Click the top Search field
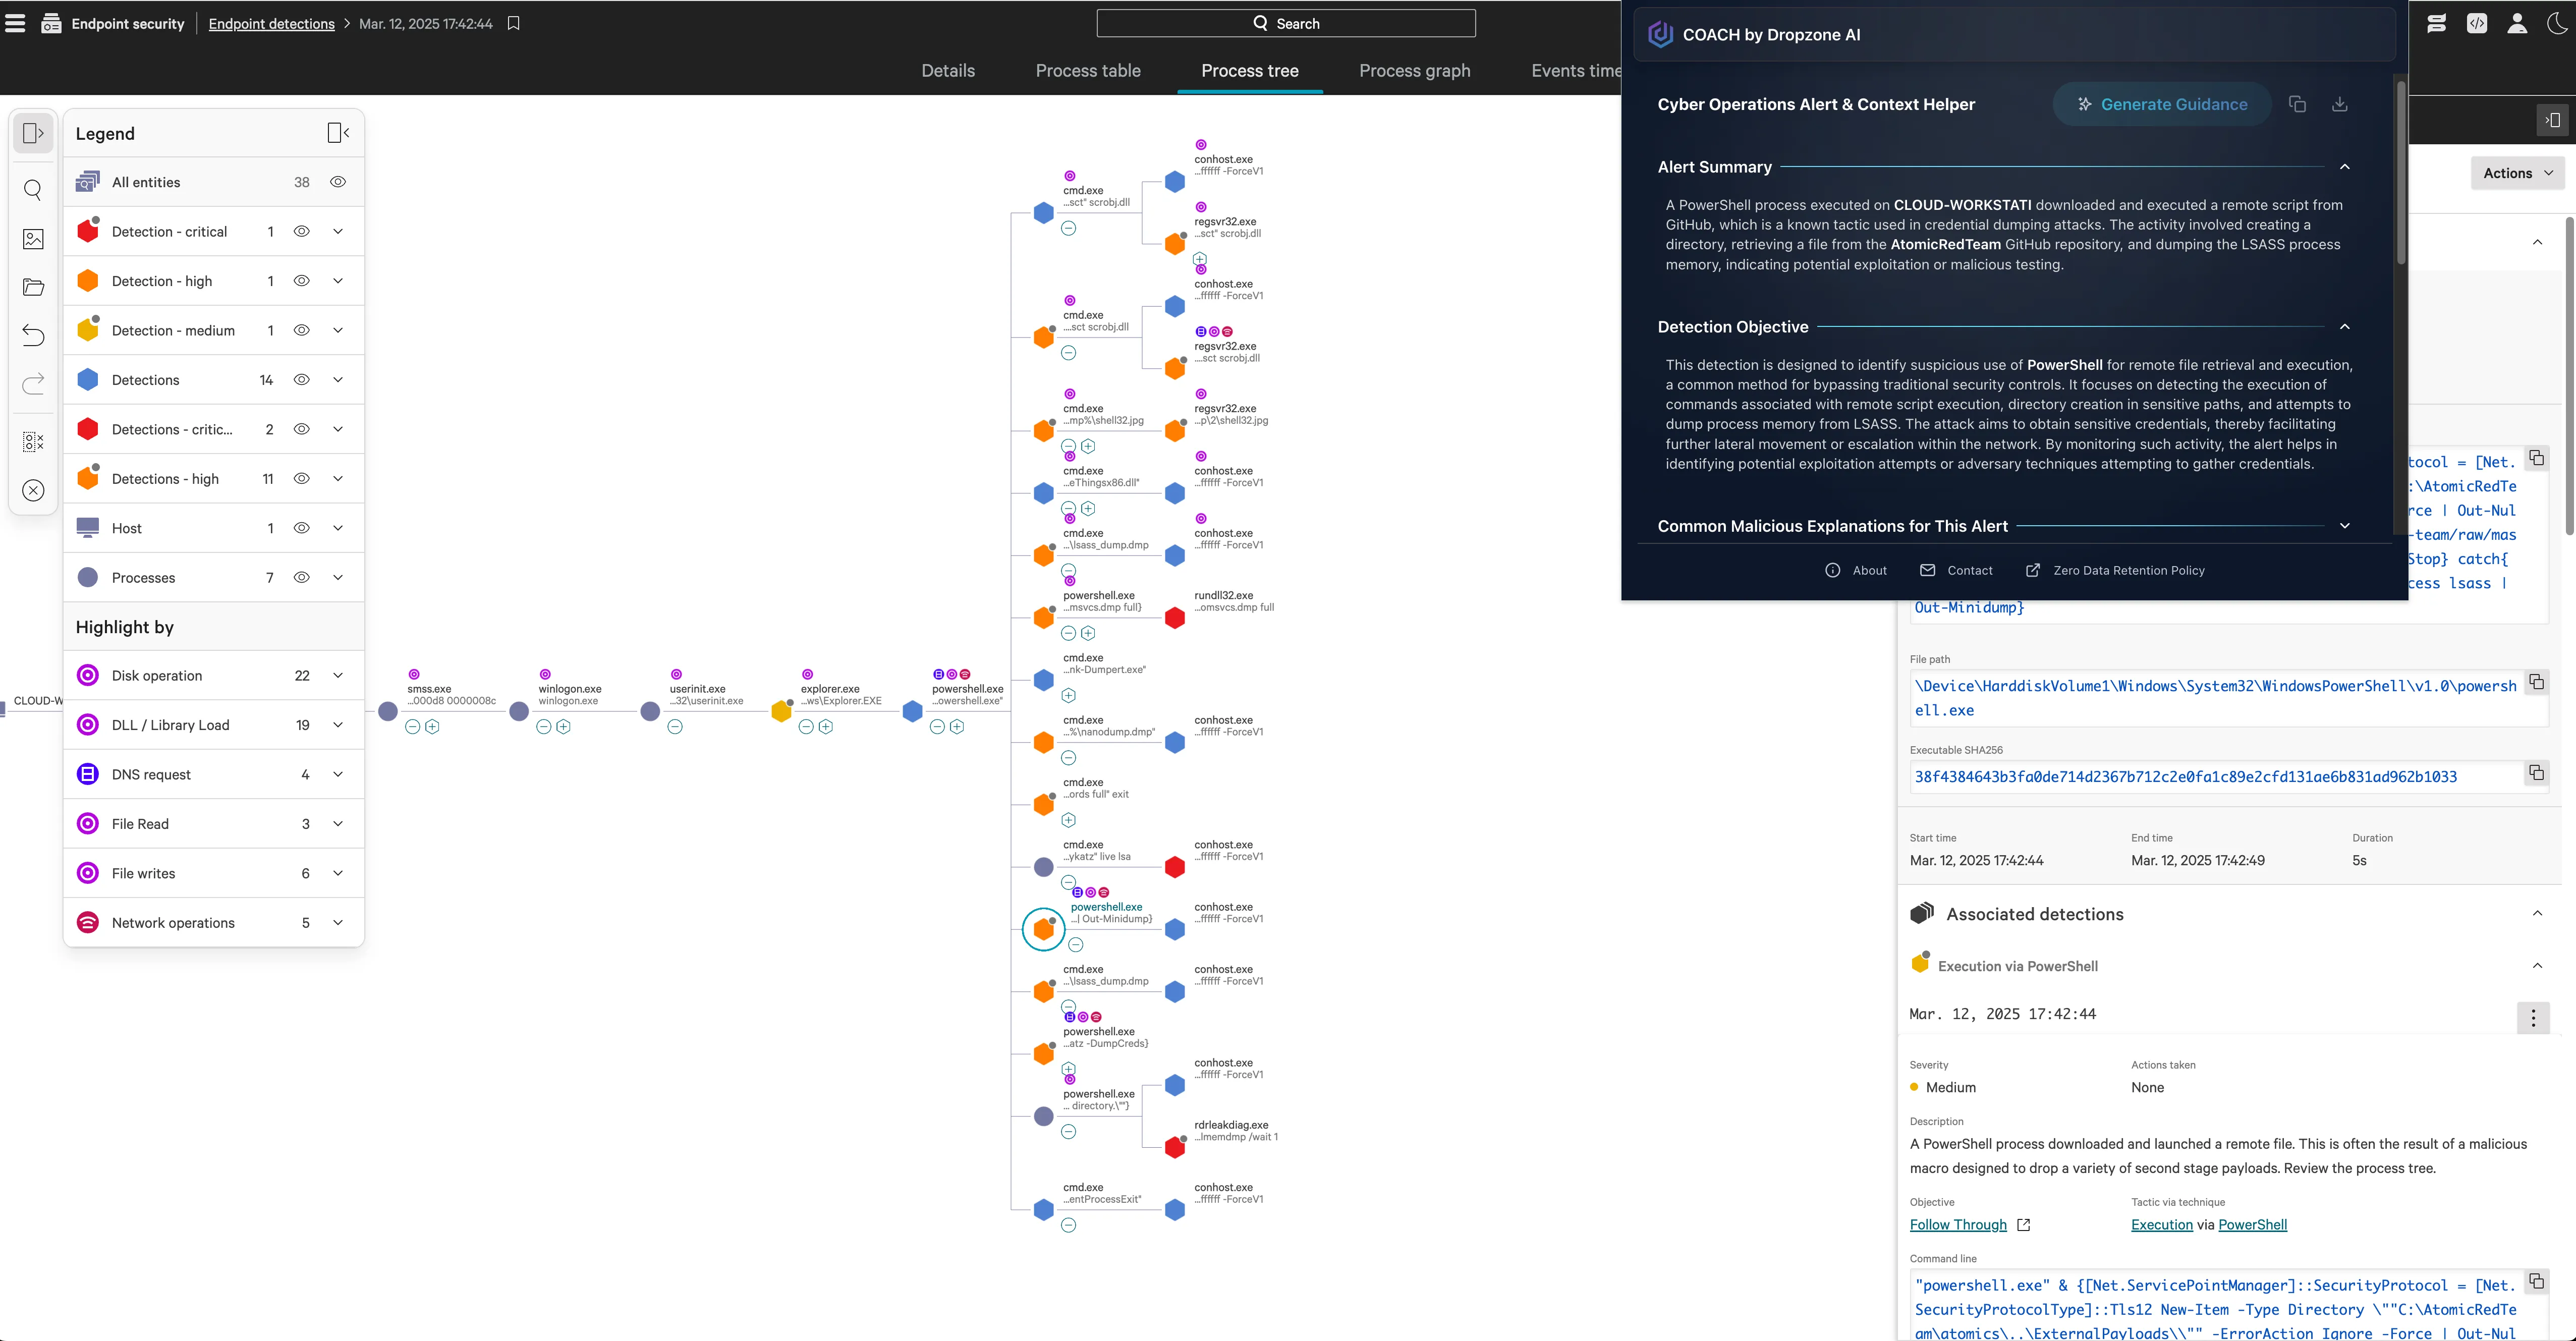 point(1285,24)
